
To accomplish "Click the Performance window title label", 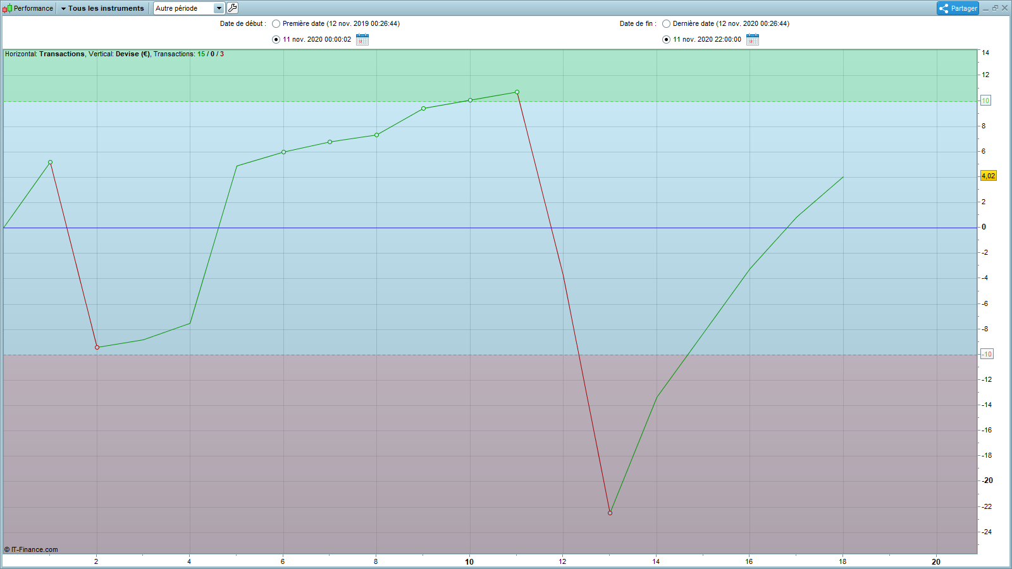I will (x=34, y=8).
